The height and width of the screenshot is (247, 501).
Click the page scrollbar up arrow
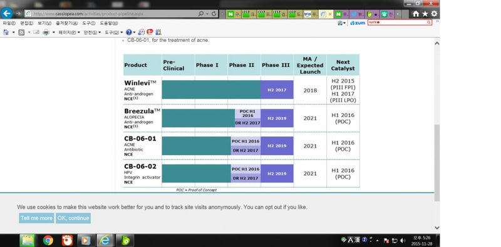(x=436, y=43)
